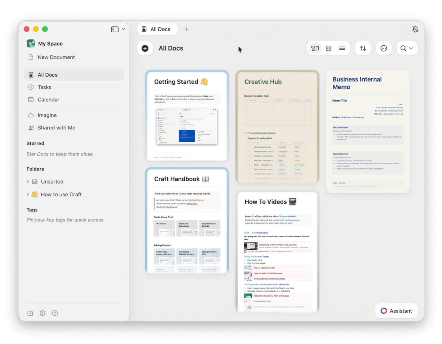Click the import icon at sidebar bottom
The width and height of the screenshot is (442, 344).
(x=30, y=313)
